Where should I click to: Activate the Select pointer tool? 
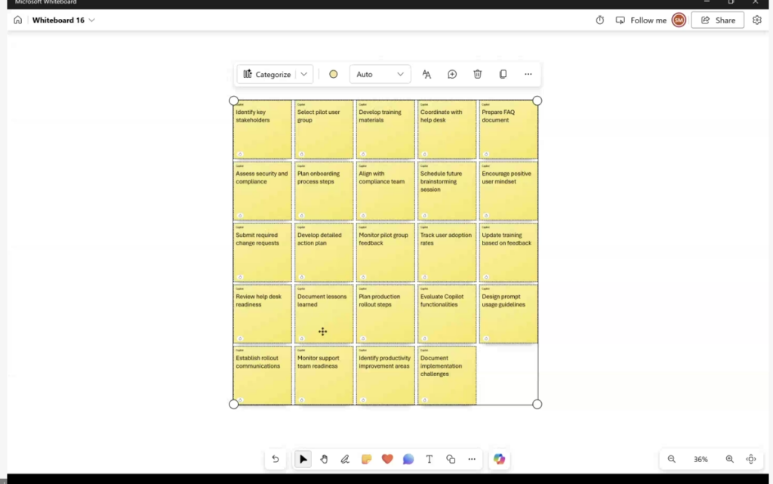point(303,459)
